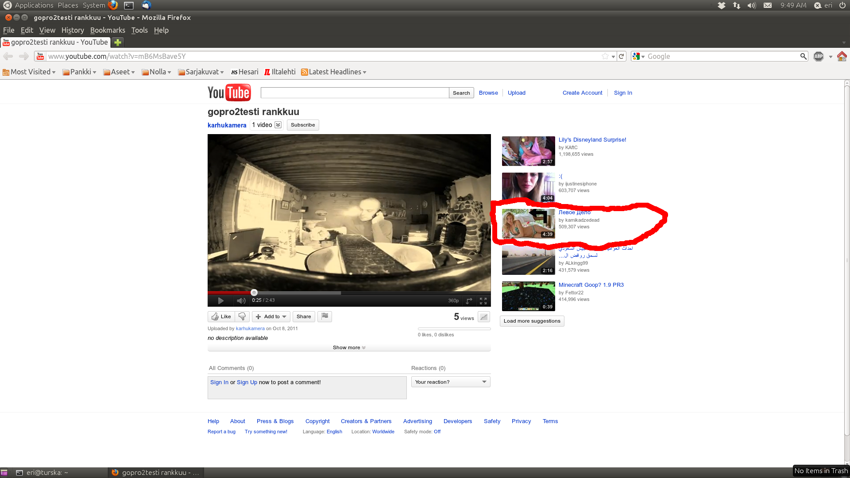Click the Share button
The image size is (850, 478).
point(304,316)
